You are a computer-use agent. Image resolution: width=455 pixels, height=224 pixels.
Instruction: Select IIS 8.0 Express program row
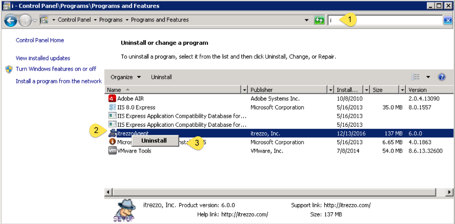coord(279,107)
